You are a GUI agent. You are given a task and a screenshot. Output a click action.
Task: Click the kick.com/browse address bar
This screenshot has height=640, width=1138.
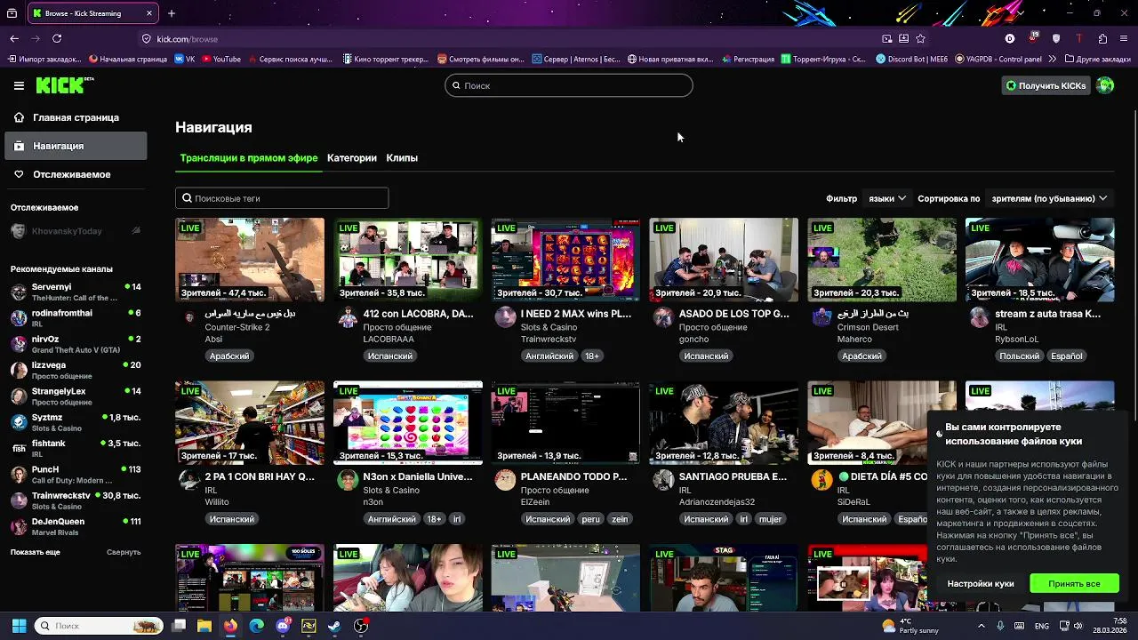[x=507, y=38]
